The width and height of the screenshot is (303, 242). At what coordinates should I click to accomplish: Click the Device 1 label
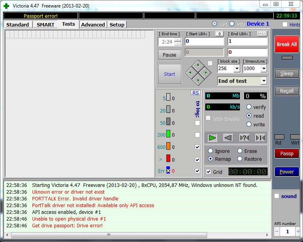coord(258,24)
